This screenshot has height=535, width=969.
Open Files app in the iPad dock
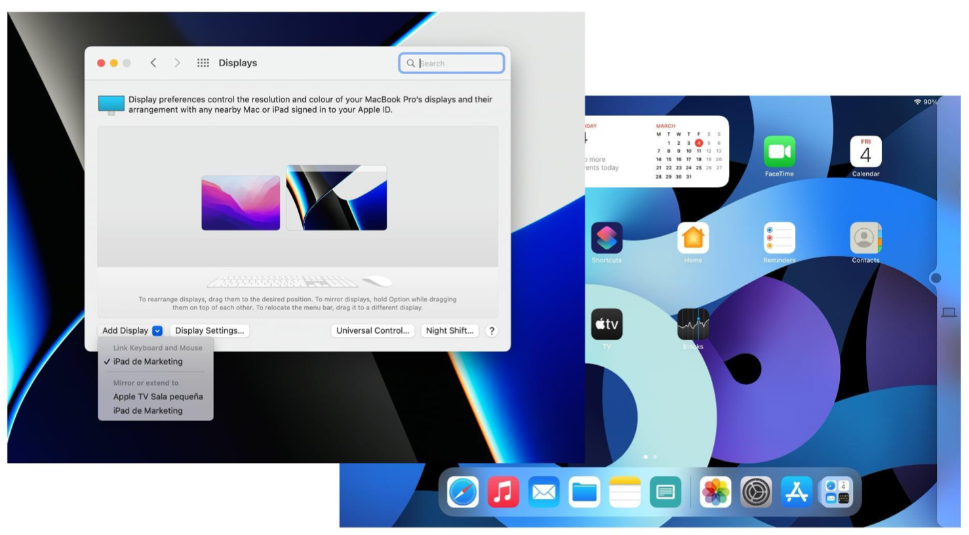(584, 492)
